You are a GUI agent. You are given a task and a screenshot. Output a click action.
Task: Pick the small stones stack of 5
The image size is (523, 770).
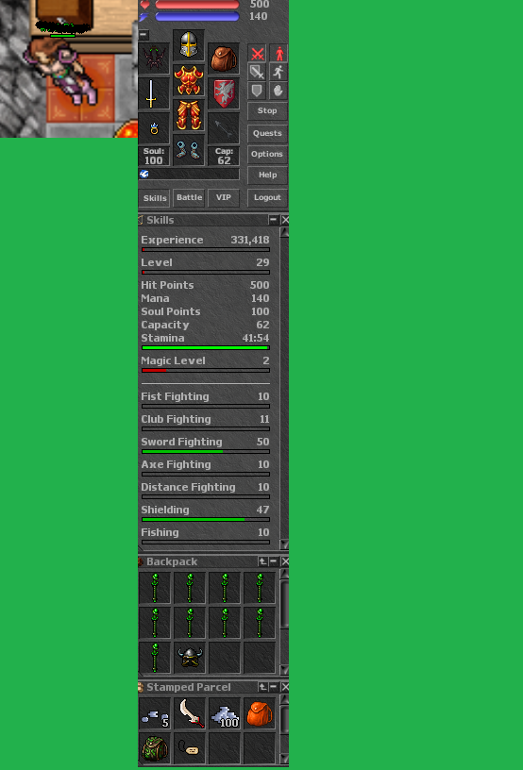155,713
